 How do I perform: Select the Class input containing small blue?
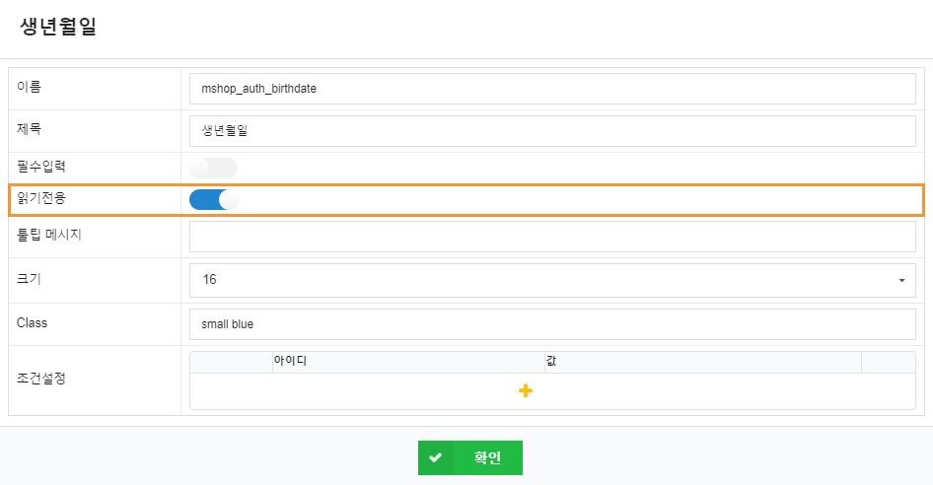click(x=551, y=323)
